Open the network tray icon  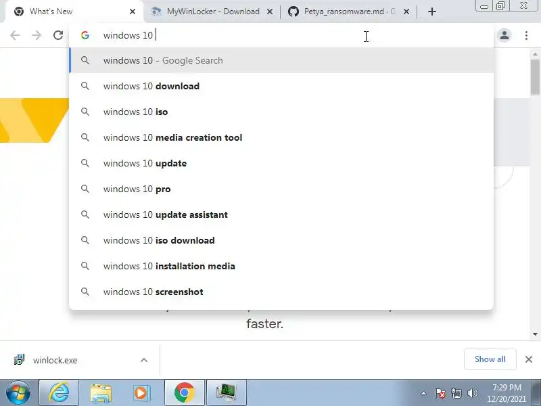pyautogui.click(x=456, y=393)
